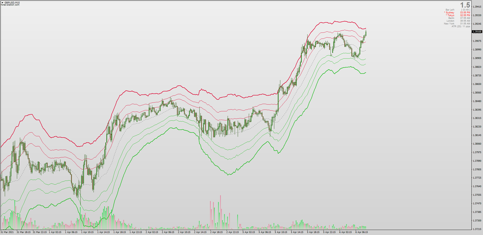Click price level 1.38990 on the scale
The image size is (483, 235).
pyautogui.click(x=477, y=50)
